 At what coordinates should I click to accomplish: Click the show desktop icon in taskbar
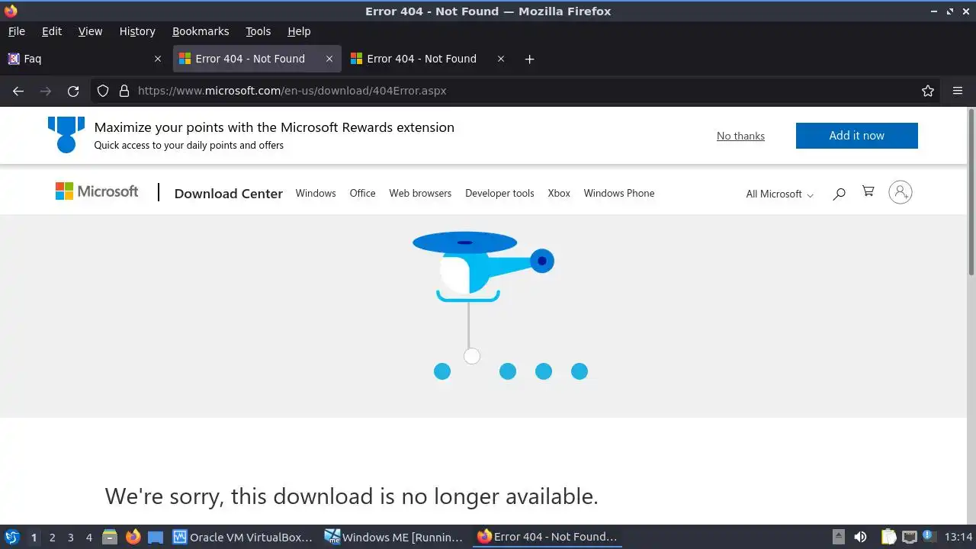pyautogui.click(x=156, y=537)
